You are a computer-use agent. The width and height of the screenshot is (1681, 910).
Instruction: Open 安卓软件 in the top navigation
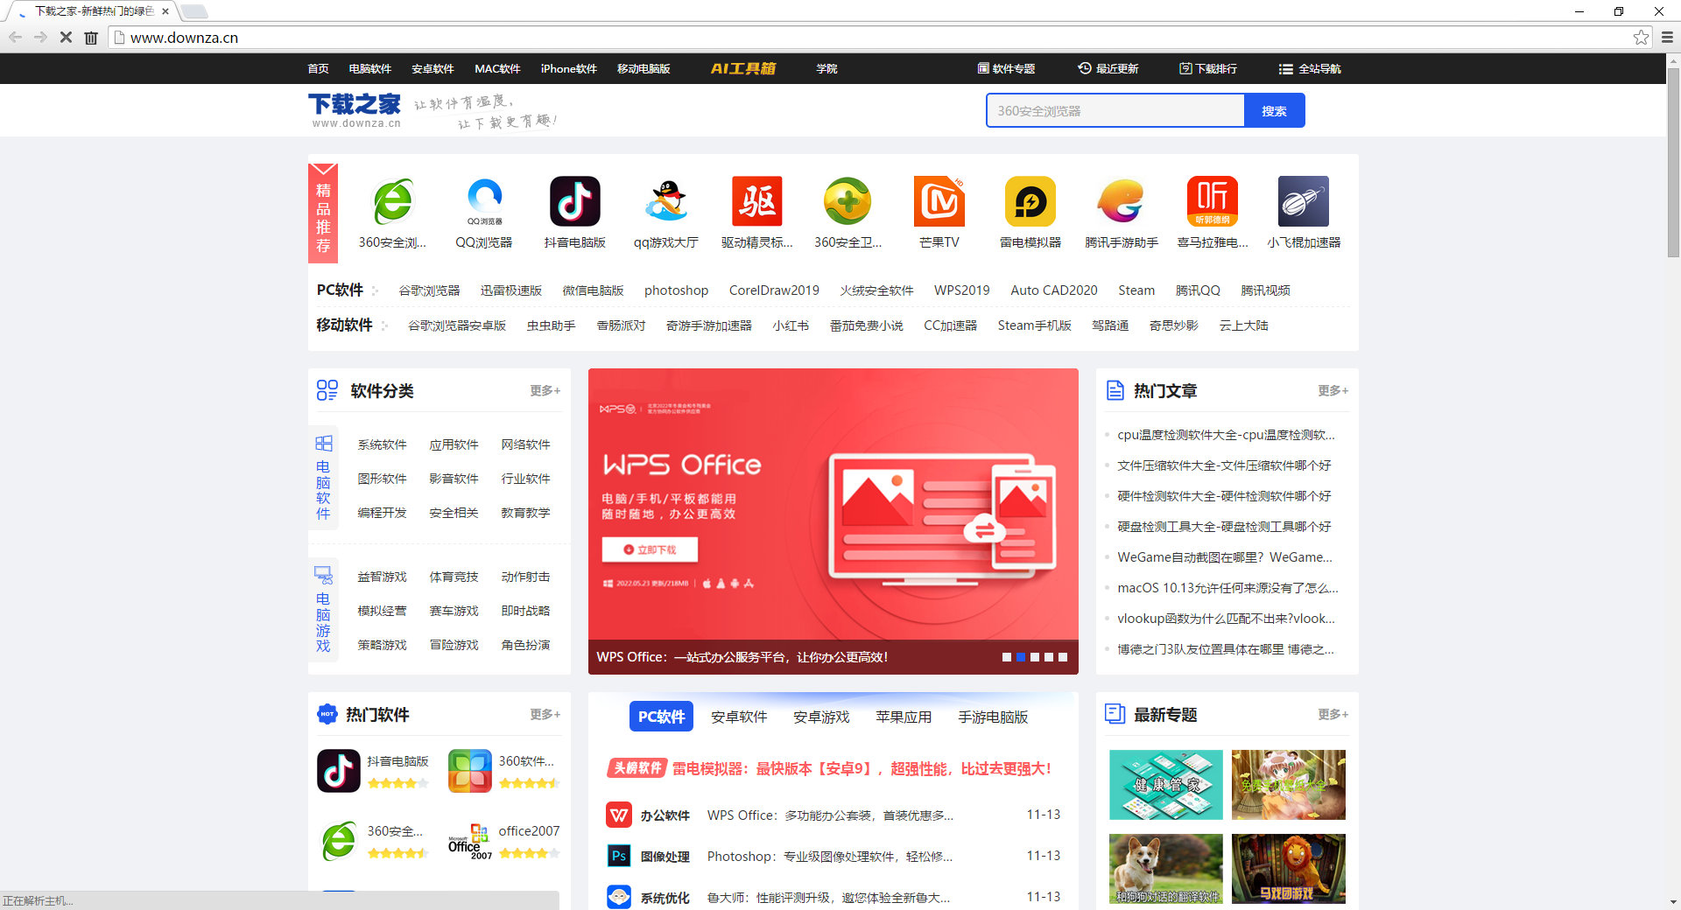[433, 69]
